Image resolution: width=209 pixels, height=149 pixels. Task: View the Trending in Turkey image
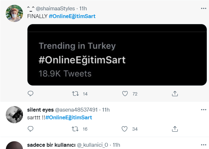117,55
